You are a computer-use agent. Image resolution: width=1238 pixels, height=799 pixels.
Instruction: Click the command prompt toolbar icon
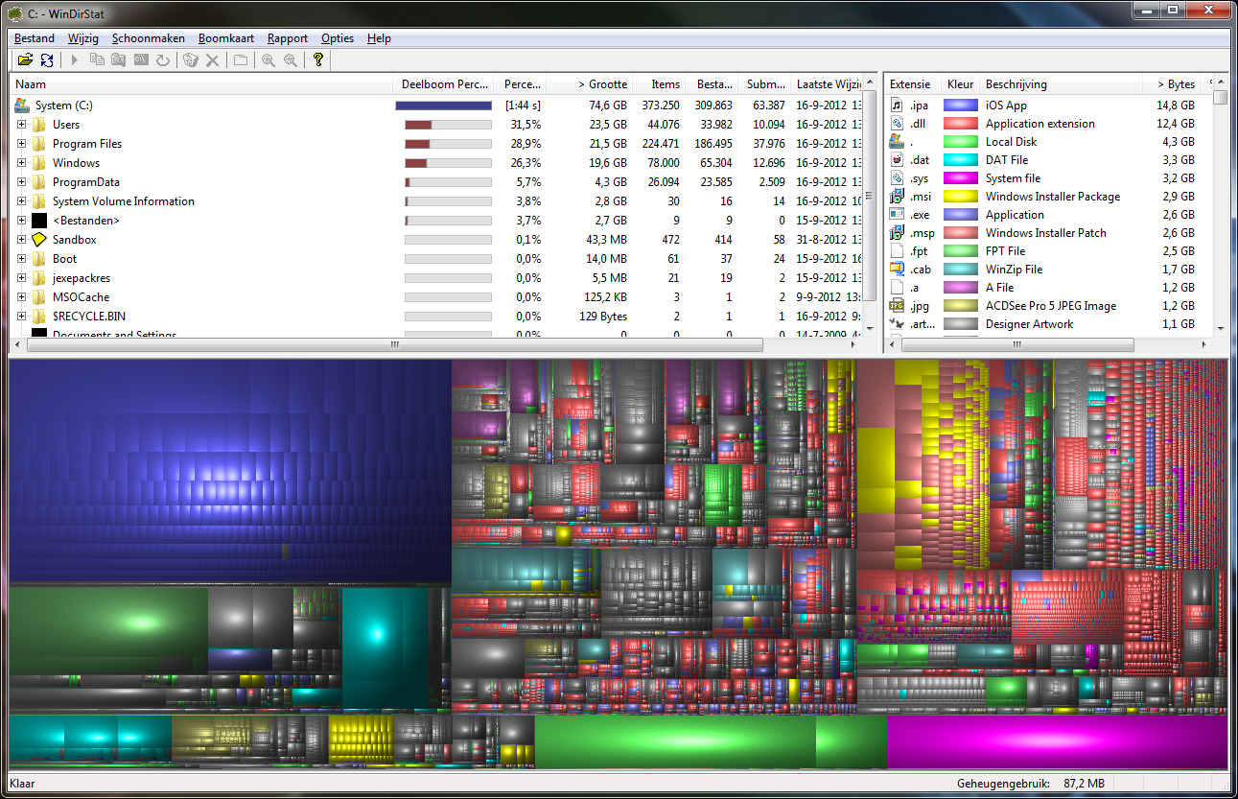click(x=141, y=60)
